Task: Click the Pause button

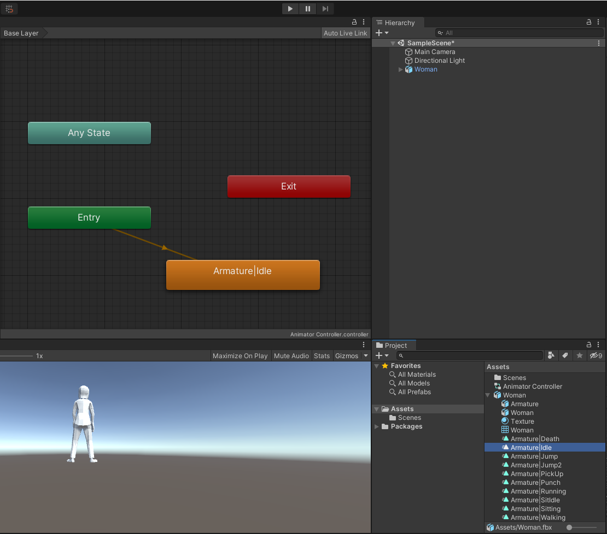Action: point(307,8)
